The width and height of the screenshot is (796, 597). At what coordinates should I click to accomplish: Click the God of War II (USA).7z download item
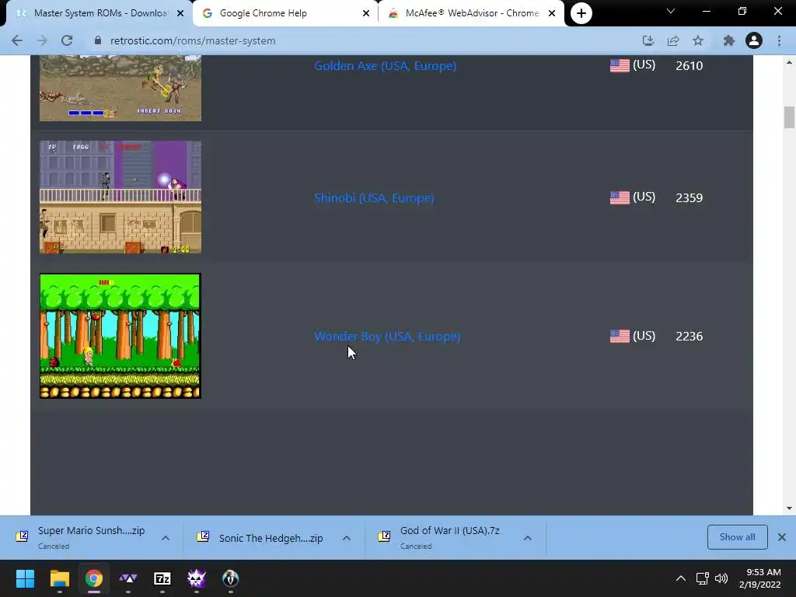(442, 537)
